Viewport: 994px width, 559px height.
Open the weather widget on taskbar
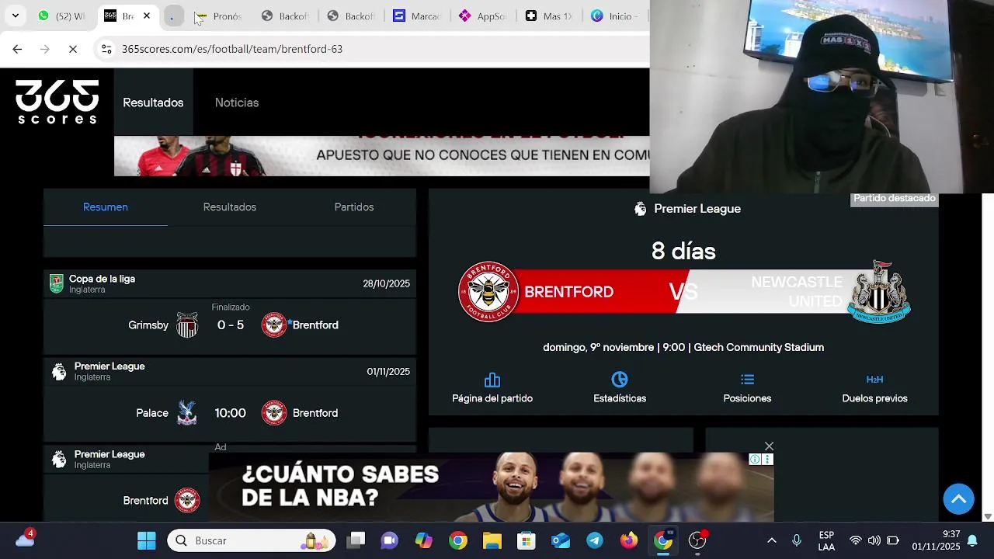25,539
